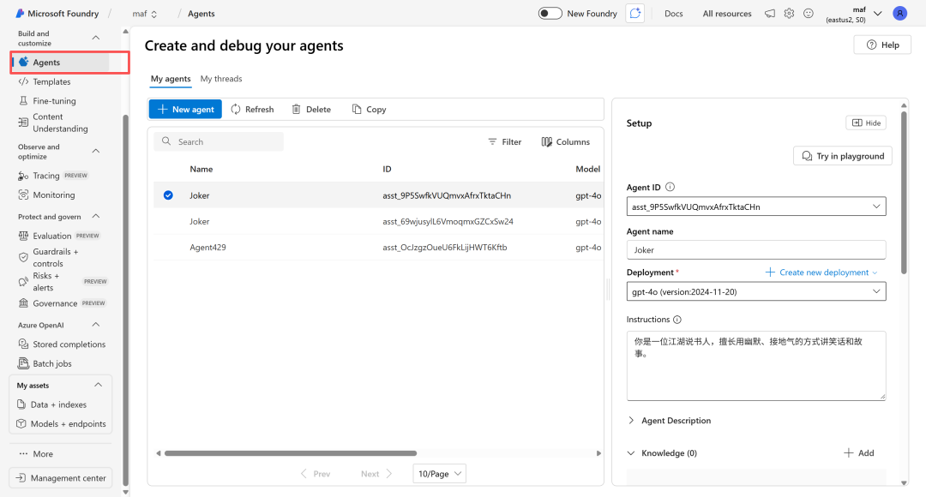926x497 pixels.
Task: Open Templates in the sidebar
Action: click(x=51, y=81)
